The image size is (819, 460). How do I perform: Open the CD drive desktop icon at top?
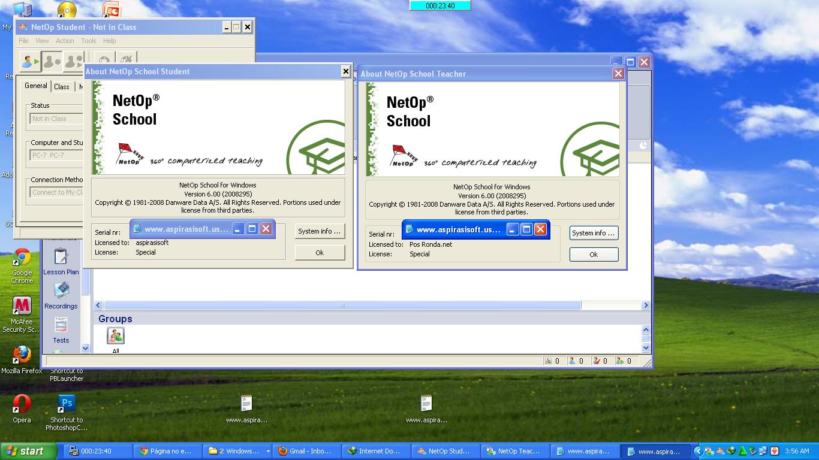[x=67, y=10]
